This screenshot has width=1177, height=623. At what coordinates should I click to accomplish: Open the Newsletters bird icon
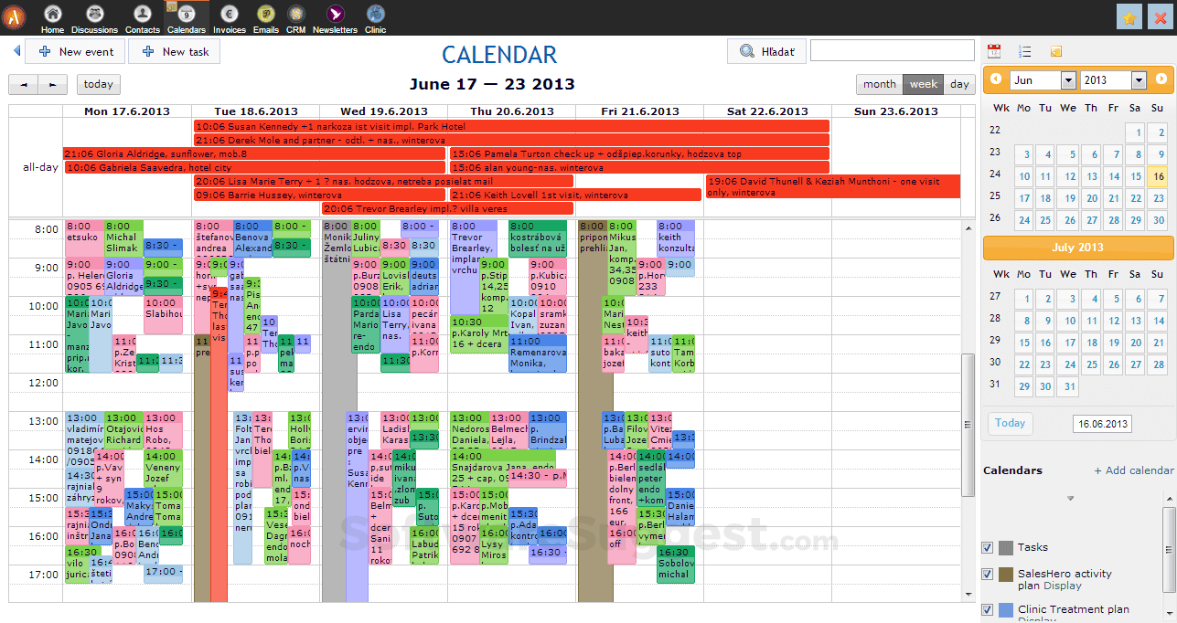(335, 13)
